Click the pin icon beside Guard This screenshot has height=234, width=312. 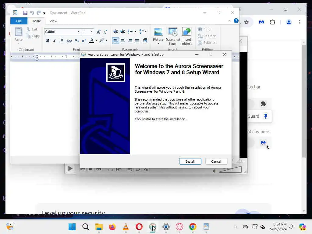coord(266,116)
